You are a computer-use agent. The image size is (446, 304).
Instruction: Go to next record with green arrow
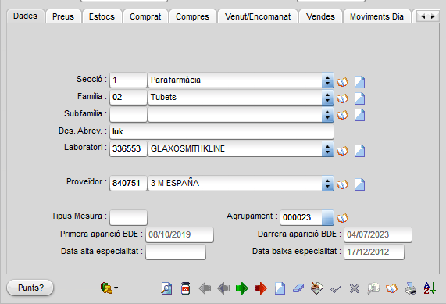click(x=242, y=288)
